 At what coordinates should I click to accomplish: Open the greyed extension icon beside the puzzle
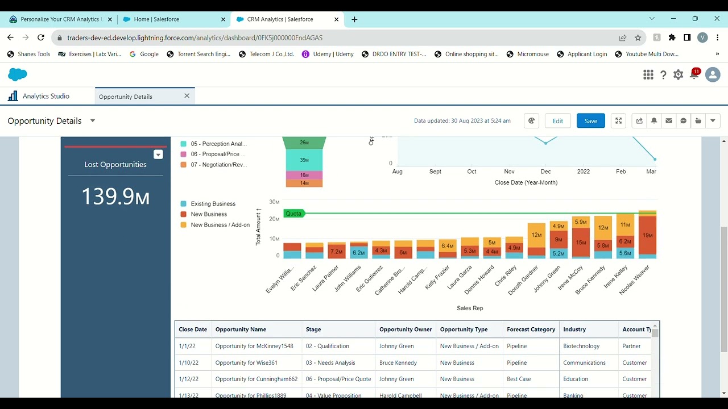click(657, 37)
